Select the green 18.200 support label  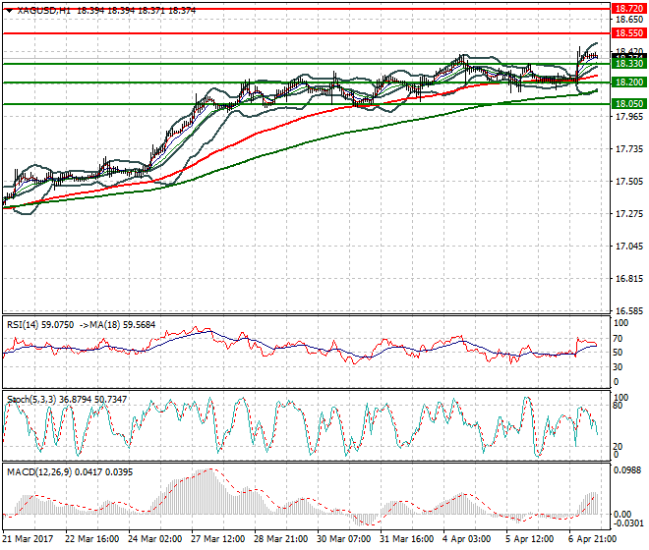click(628, 82)
